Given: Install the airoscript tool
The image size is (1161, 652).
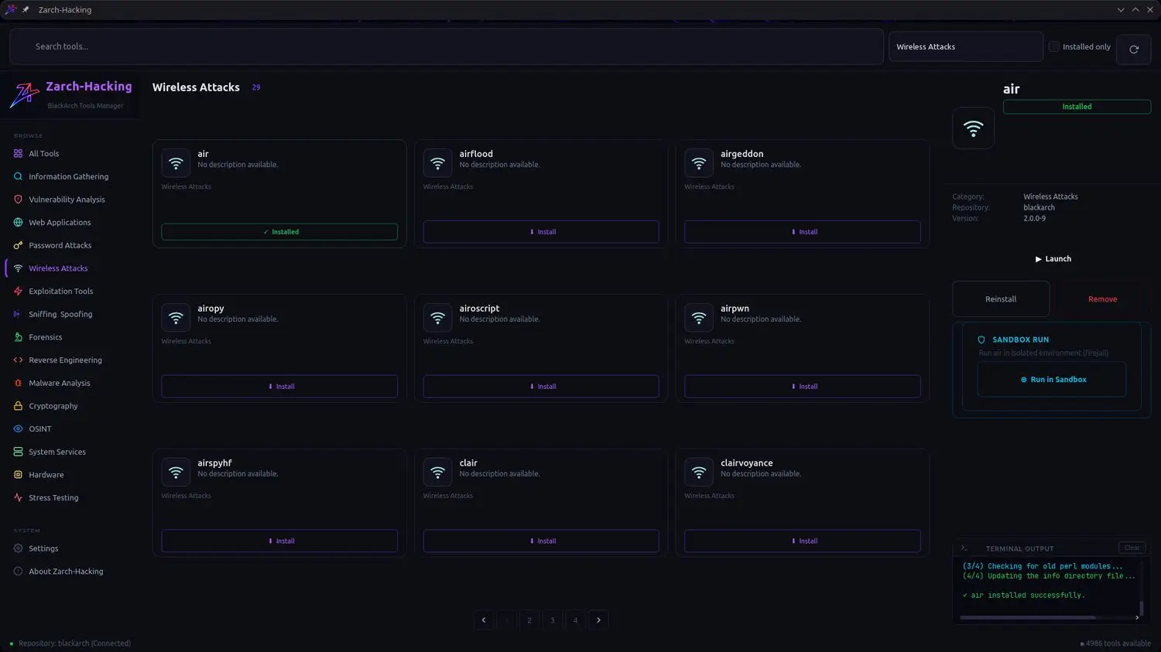Looking at the screenshot, I should 541,387.
